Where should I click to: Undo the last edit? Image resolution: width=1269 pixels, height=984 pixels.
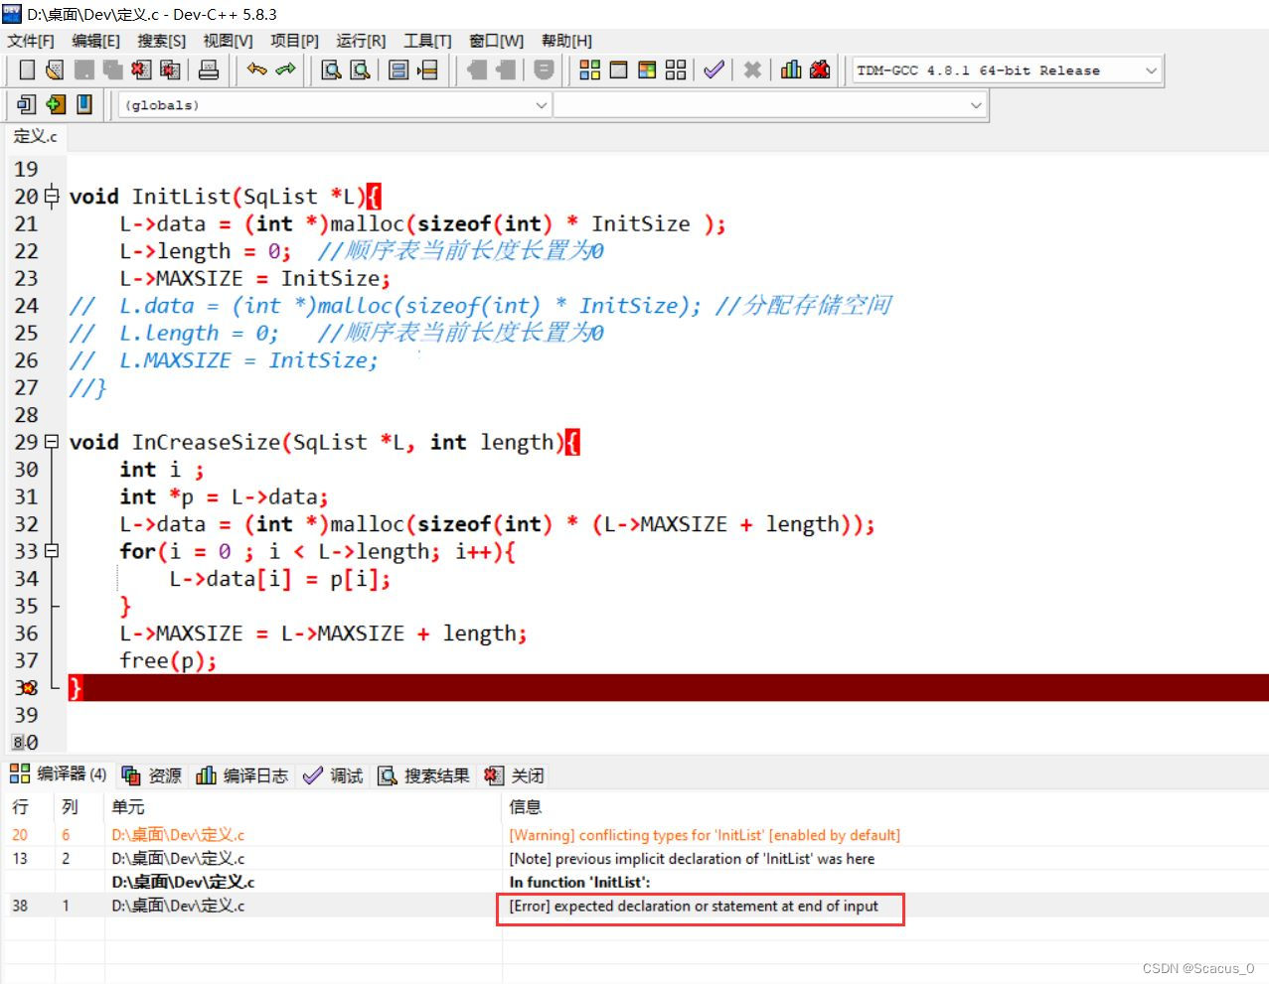tap(256, 70)
